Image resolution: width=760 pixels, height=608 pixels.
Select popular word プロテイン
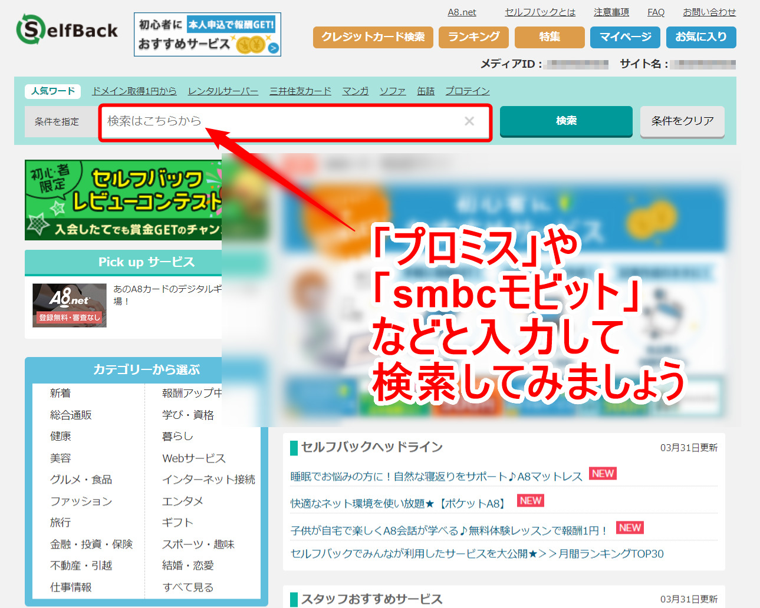pos(468,91)
